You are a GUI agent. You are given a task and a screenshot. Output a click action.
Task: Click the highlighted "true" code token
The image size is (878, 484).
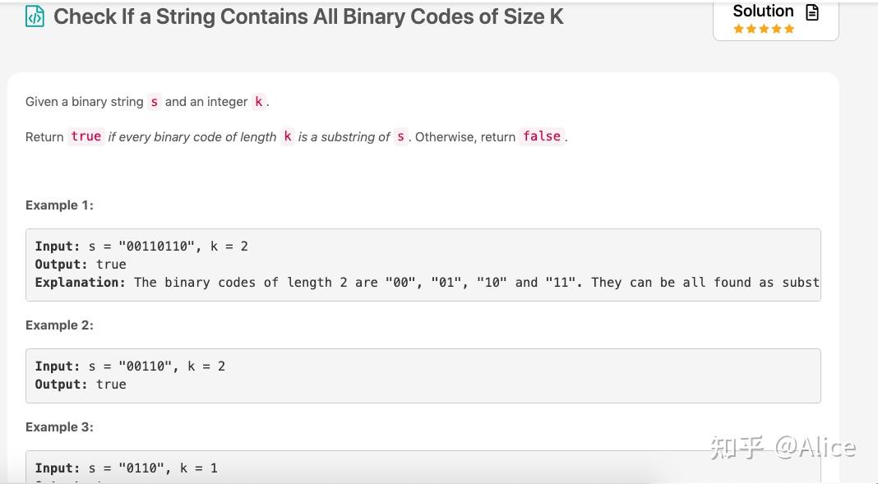85,136
